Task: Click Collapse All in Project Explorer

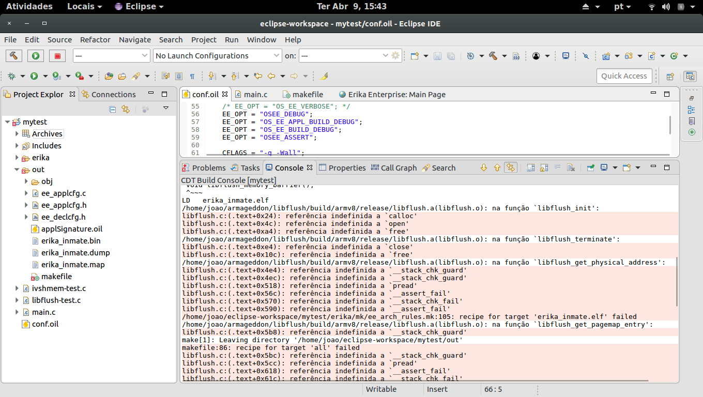Action: click(113, 109)
